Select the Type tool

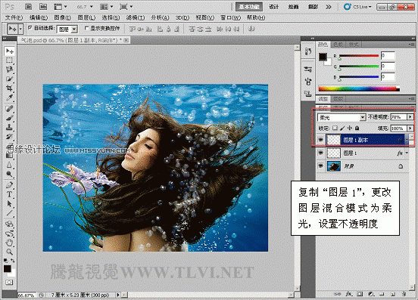pyautogui.click(x=10, y=194)
